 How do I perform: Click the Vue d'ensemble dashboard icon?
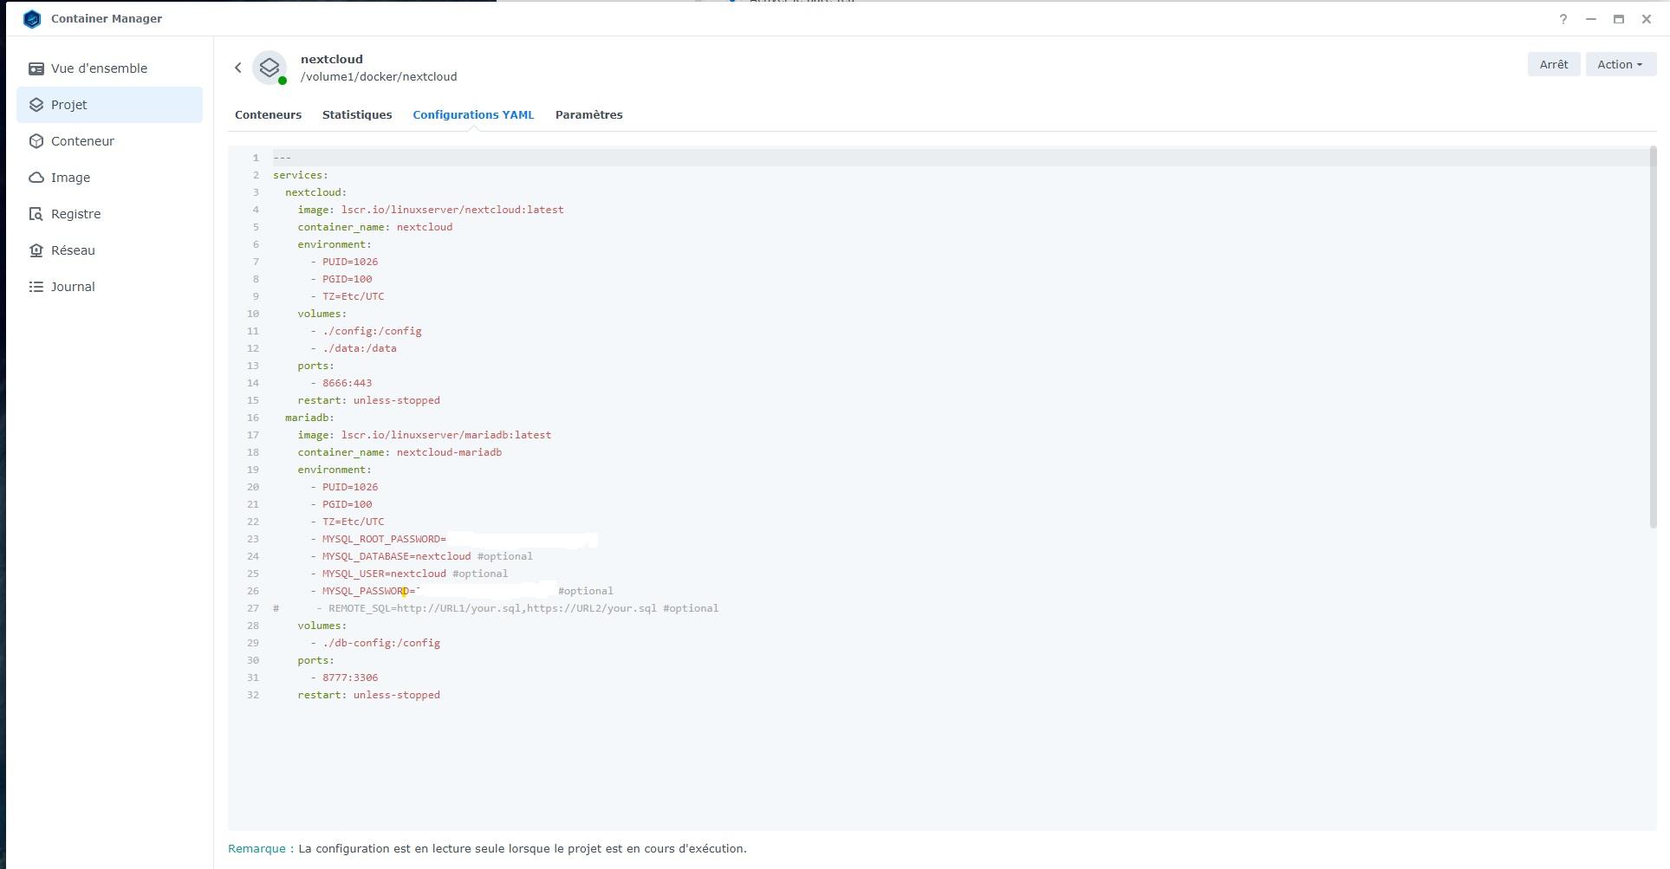click(x=36, y=68)
